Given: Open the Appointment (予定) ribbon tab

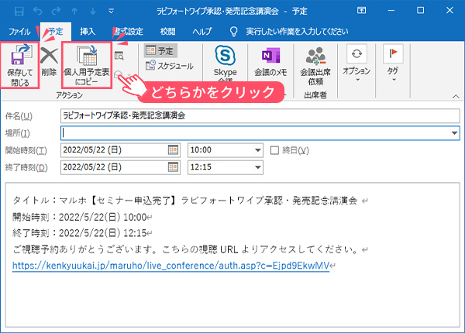Looking at the screenshot, I should click(x=56, y=32).
